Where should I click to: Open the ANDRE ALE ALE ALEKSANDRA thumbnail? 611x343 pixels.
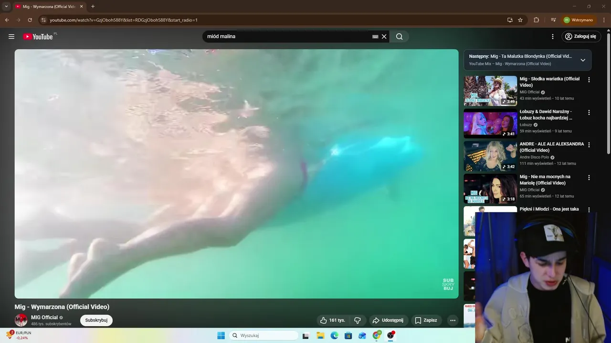(490, 156)
